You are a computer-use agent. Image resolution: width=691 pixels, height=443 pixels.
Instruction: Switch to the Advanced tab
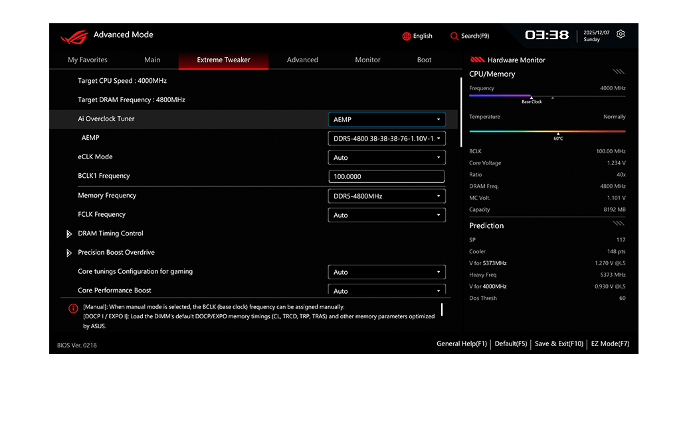pyautogui.click(x=302, y=60)
